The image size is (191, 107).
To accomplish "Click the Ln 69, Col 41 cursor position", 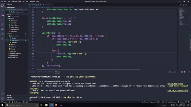I will (145, 102).
